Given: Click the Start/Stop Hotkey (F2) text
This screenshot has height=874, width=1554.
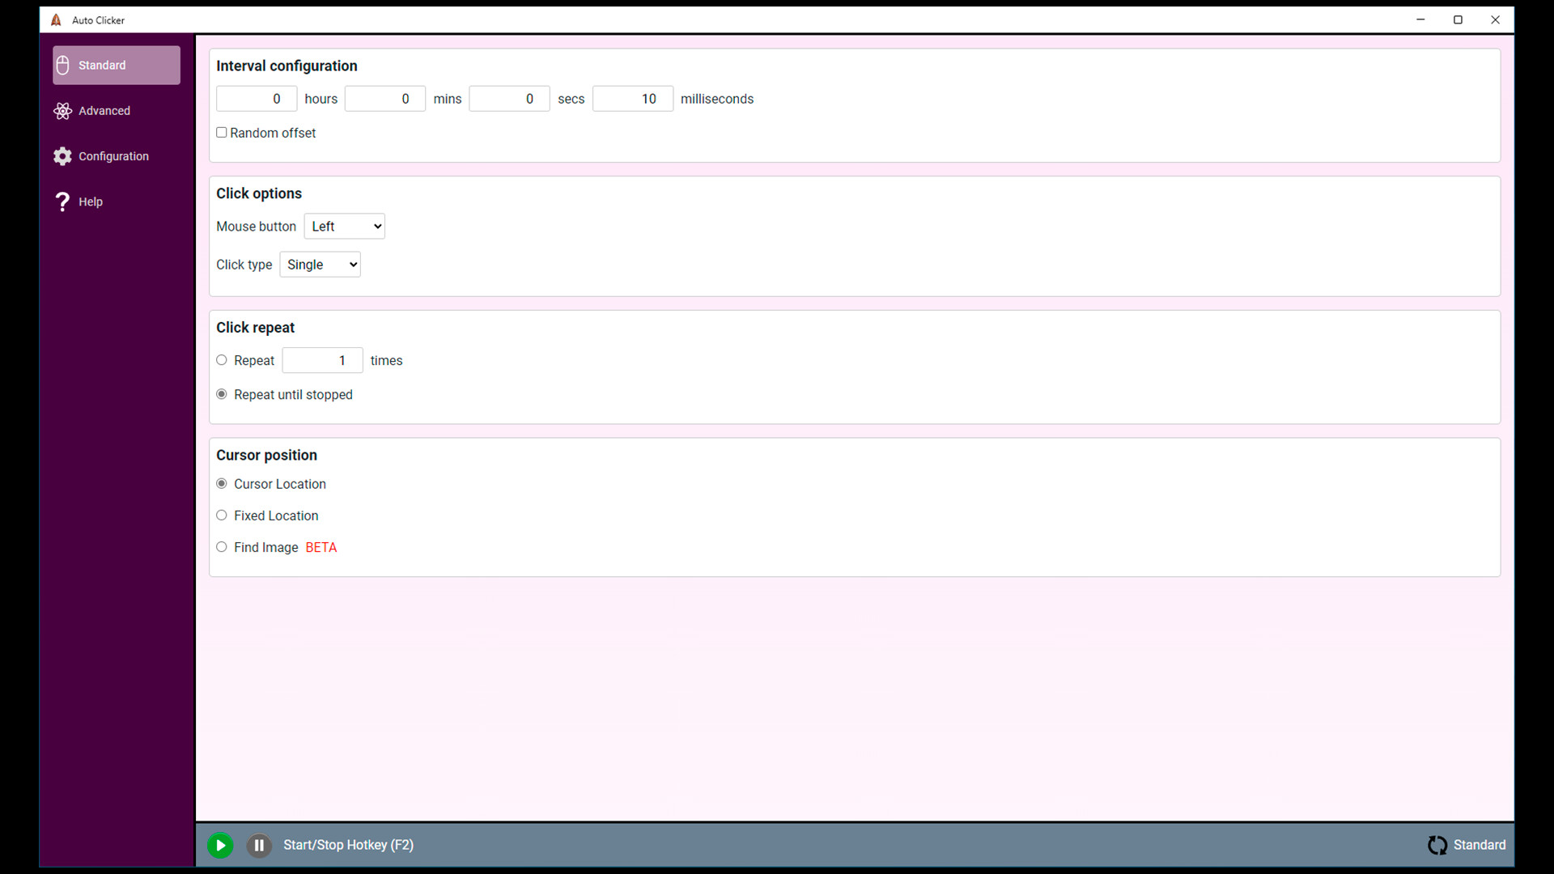Looking at the screenshot, I should tap(348, 845).
